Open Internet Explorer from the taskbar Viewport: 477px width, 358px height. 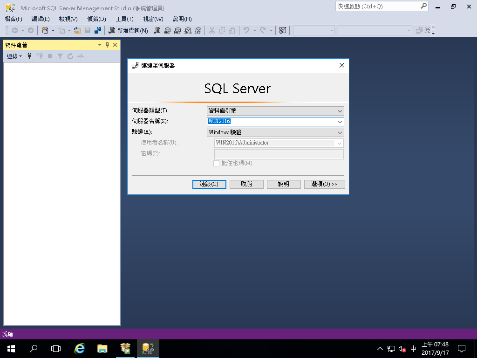[x=79, y=349]
